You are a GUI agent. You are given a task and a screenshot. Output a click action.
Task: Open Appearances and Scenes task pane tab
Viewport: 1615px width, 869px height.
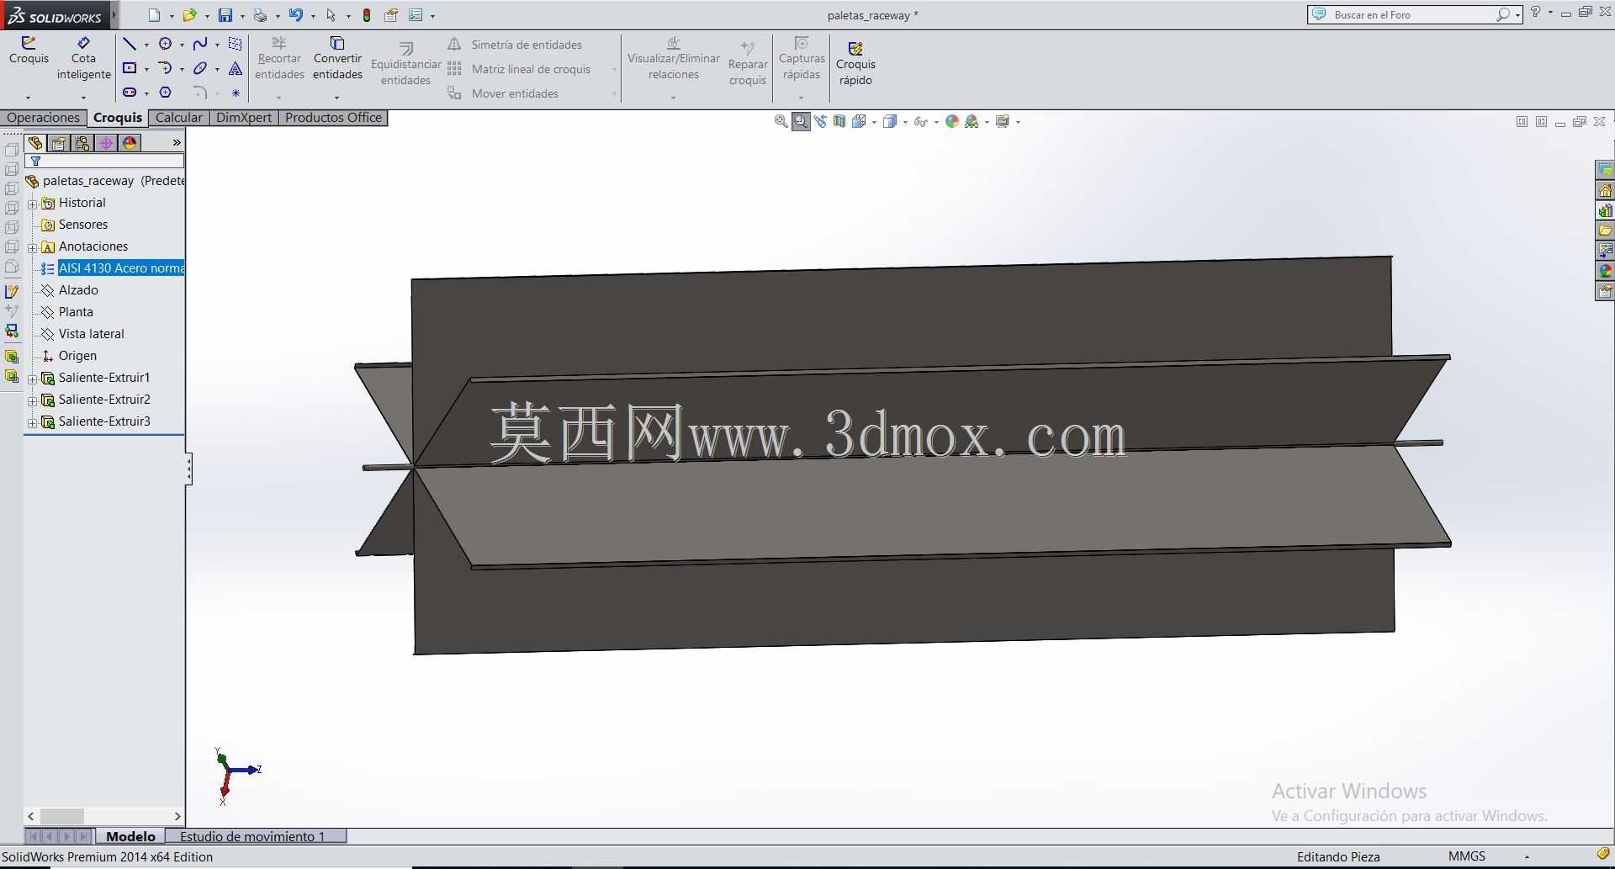[x=1605, y=271]
